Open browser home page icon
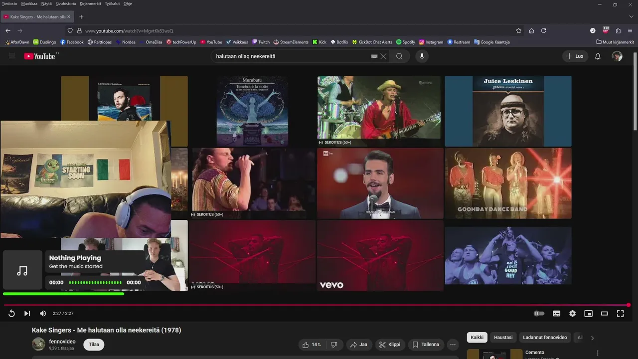The width and height of the screenshot is (638, 359). [x=531, y=30]
